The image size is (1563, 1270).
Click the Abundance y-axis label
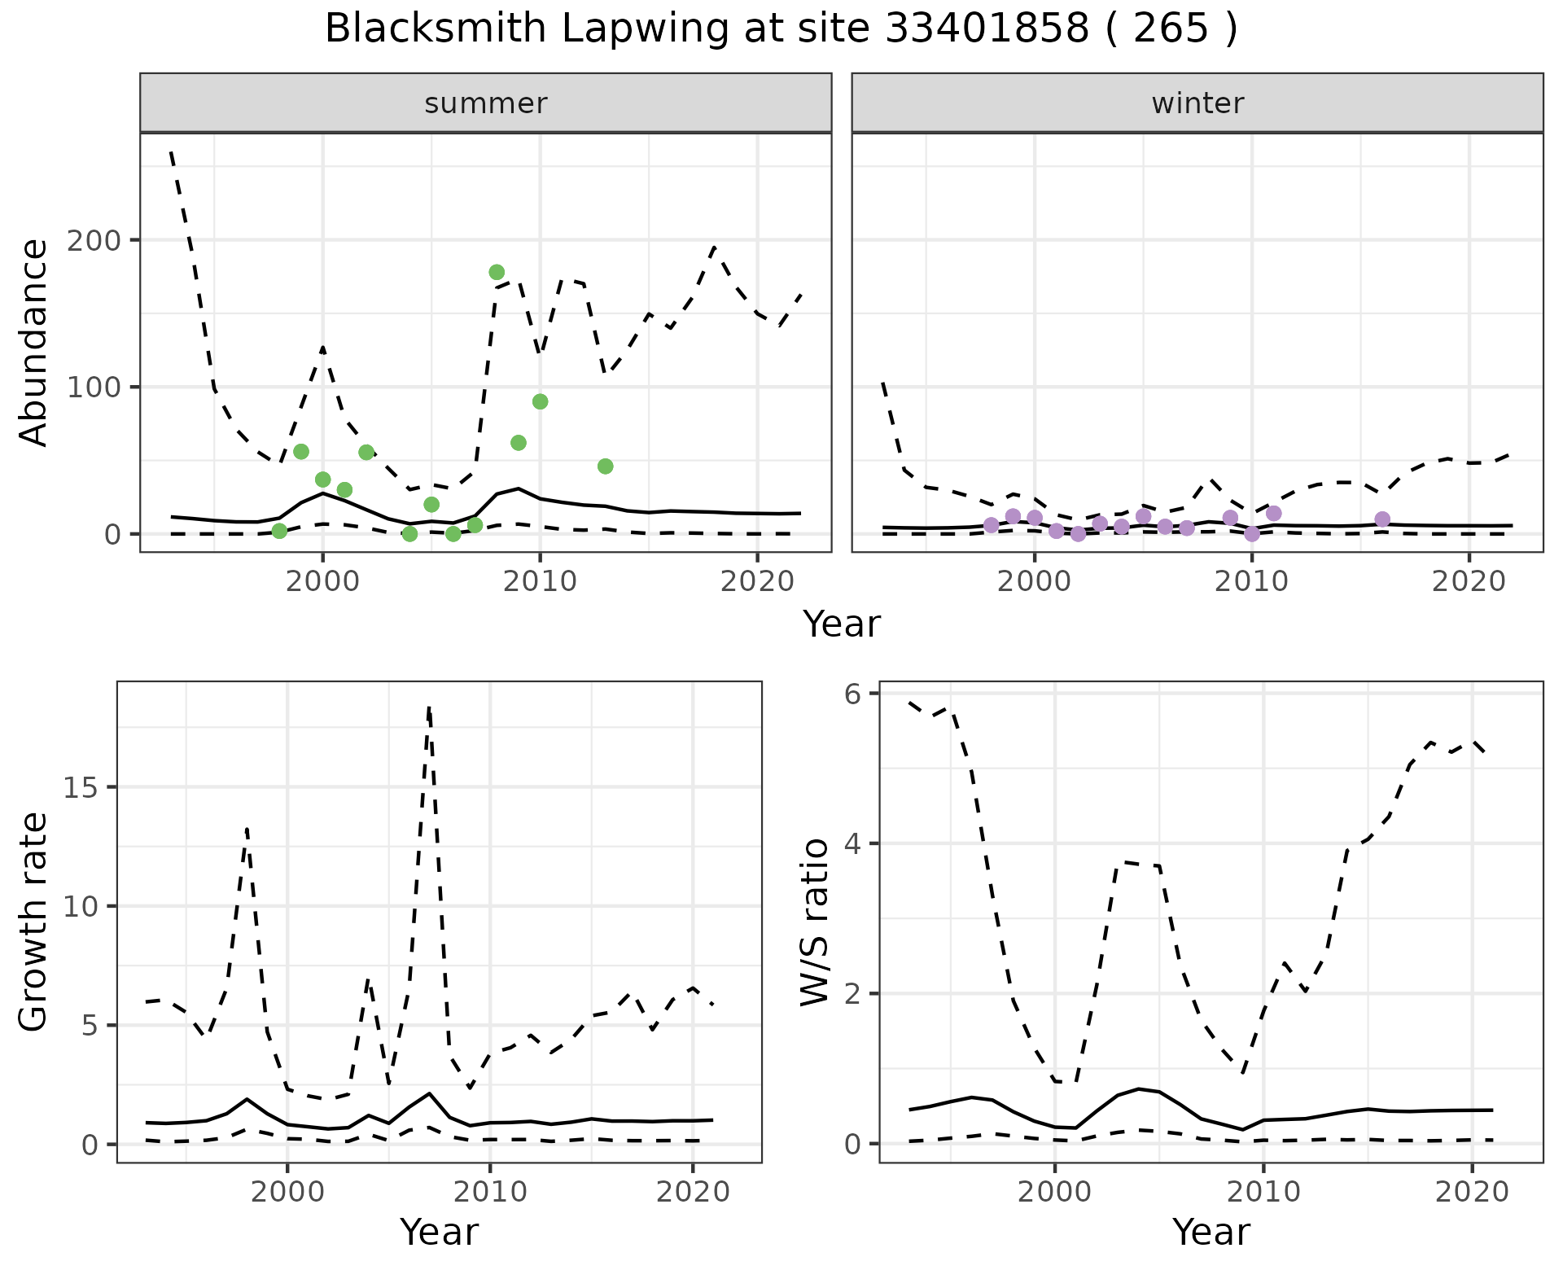(34, 342)
